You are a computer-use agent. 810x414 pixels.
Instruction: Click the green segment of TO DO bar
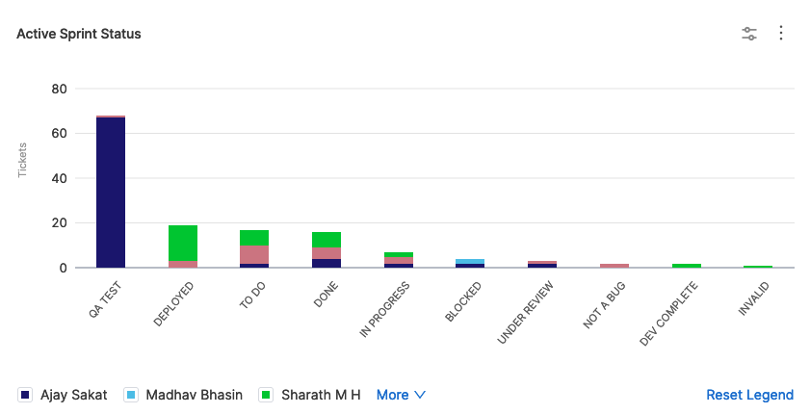point(254,238)
